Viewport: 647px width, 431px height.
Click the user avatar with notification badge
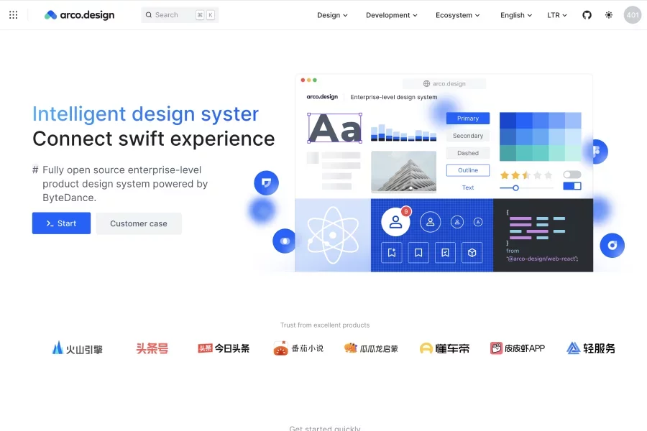395,222
